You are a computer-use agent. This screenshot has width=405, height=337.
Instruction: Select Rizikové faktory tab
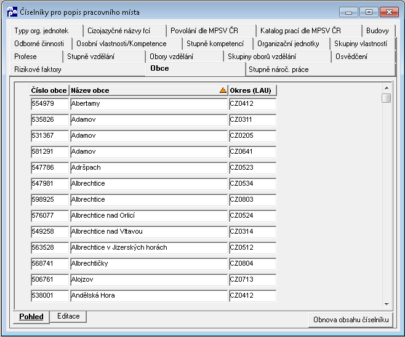(x=78, y=69)
